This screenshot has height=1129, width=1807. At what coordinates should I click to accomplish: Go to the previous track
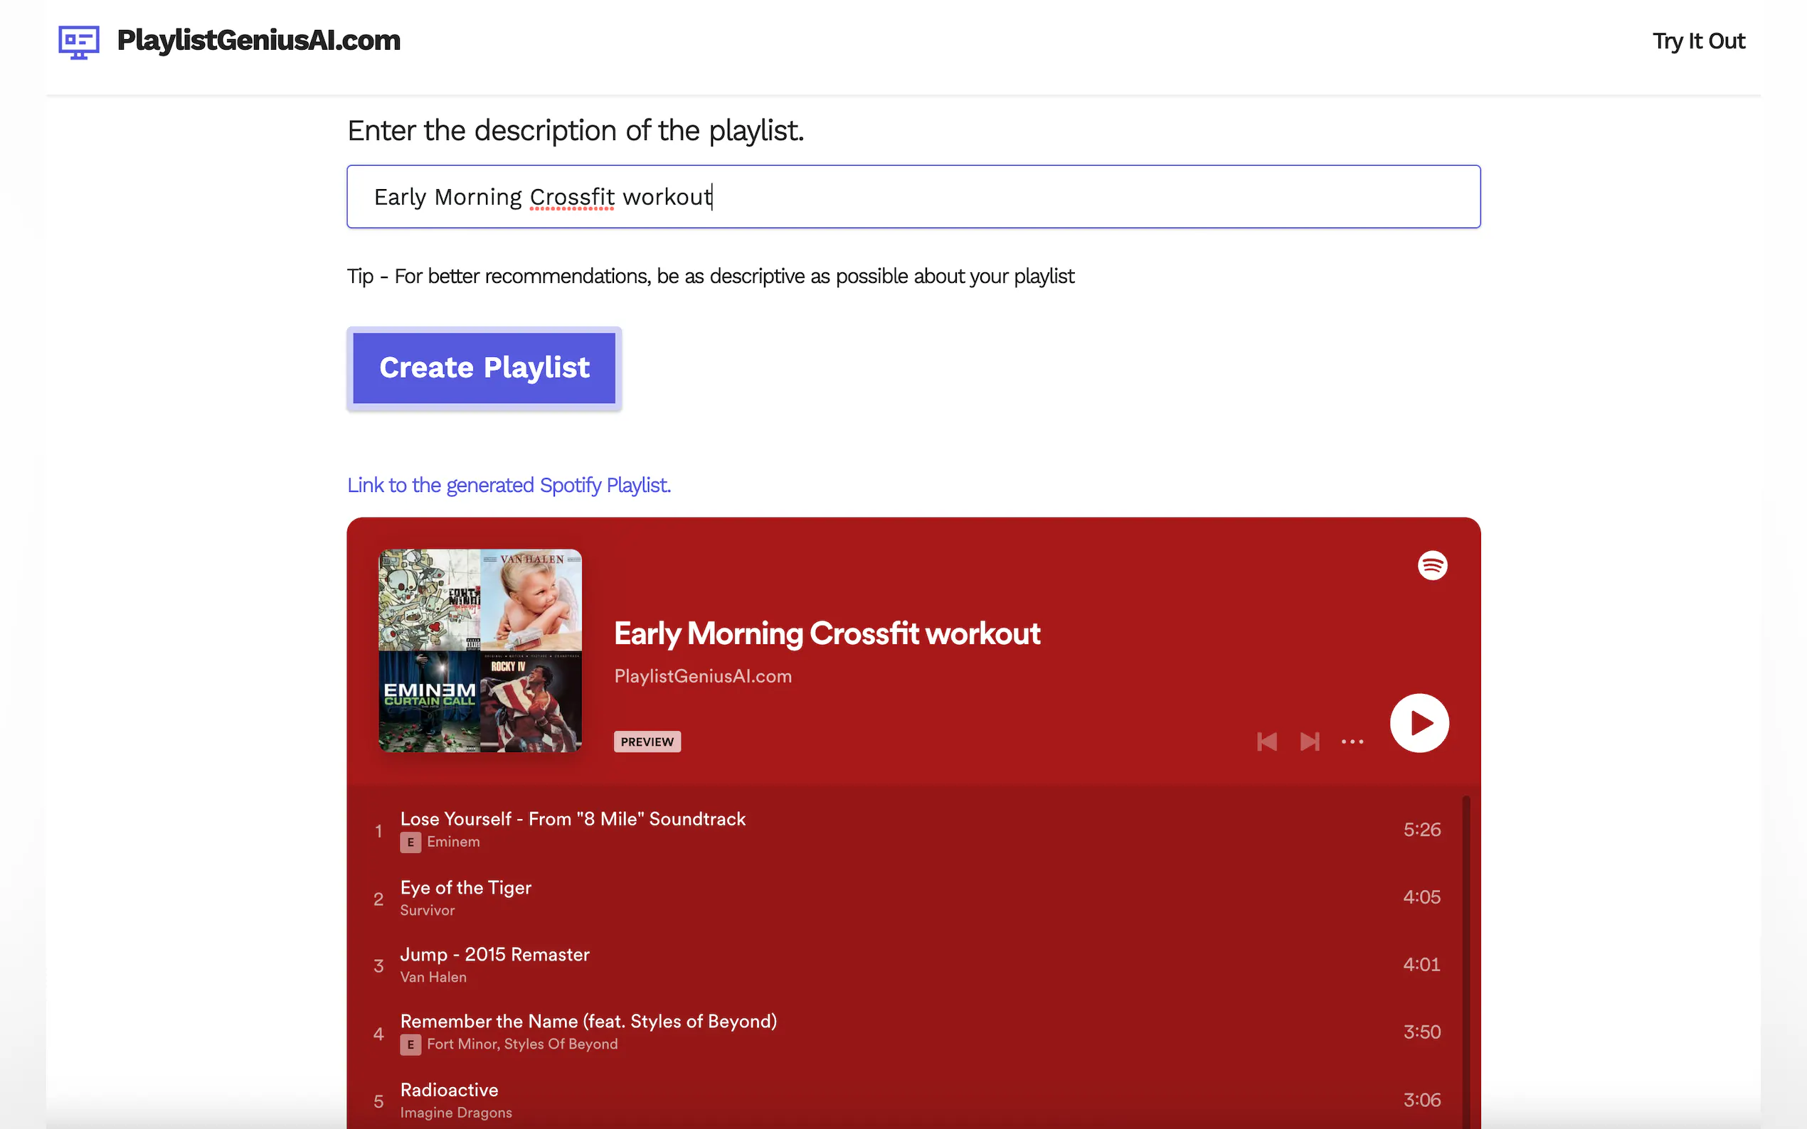point(1266,742)
